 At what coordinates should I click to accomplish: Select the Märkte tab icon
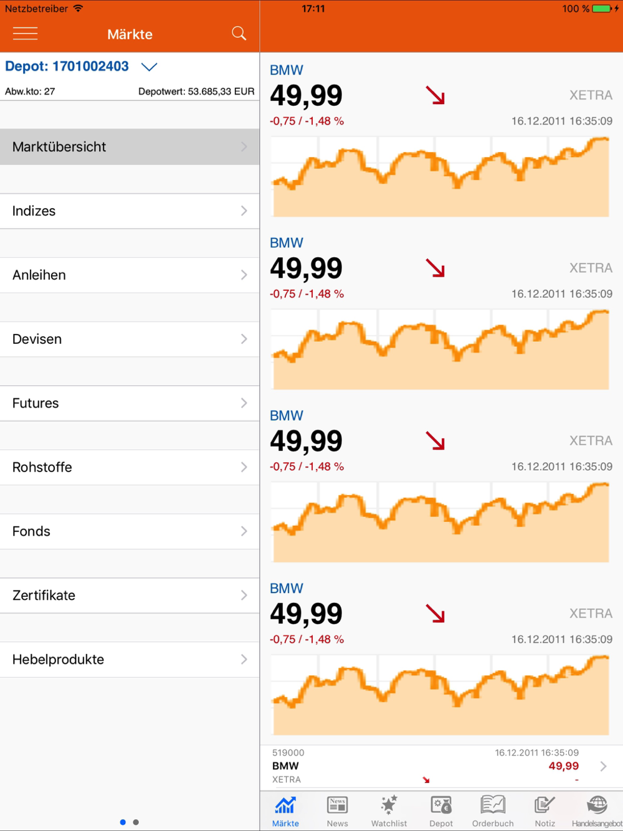(285, 805)
